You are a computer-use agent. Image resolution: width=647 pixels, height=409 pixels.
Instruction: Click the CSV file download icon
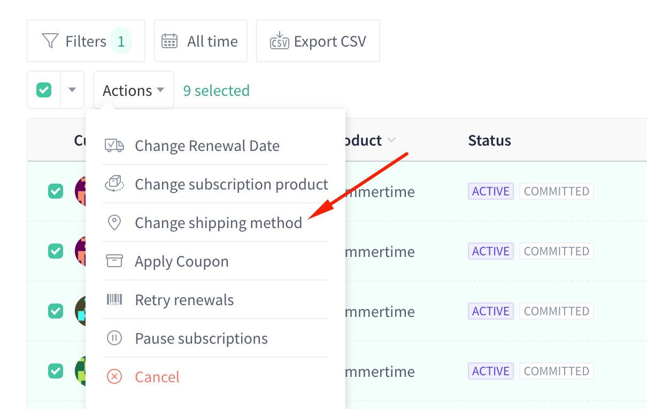pos(279,41)
